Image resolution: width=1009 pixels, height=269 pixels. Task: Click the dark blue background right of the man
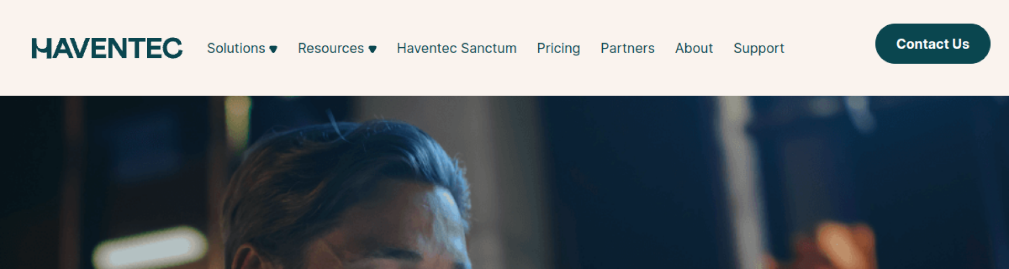click(631, 184)
